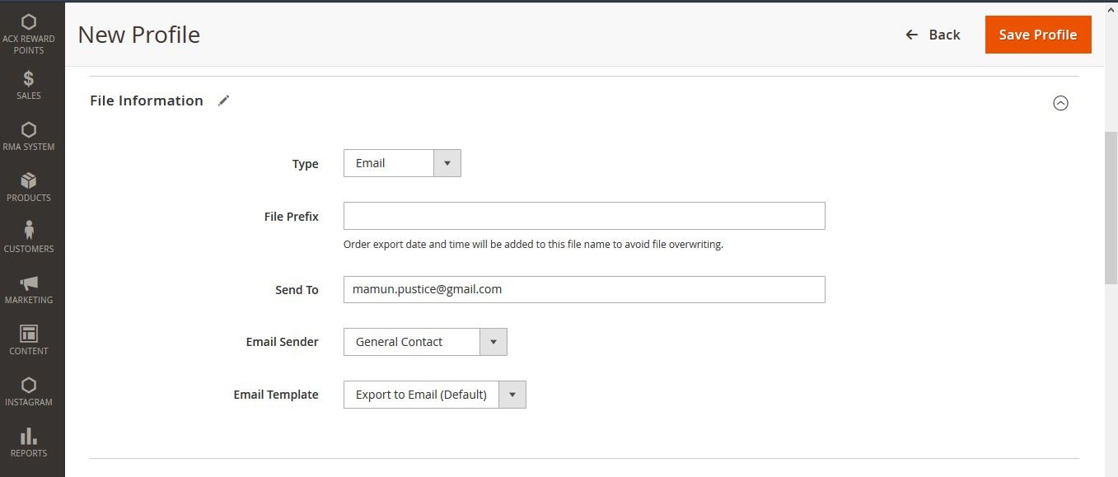The image size is (1118, 477).
Task: Click the file overwriting note under File Prefix
Action: (533, 245)
